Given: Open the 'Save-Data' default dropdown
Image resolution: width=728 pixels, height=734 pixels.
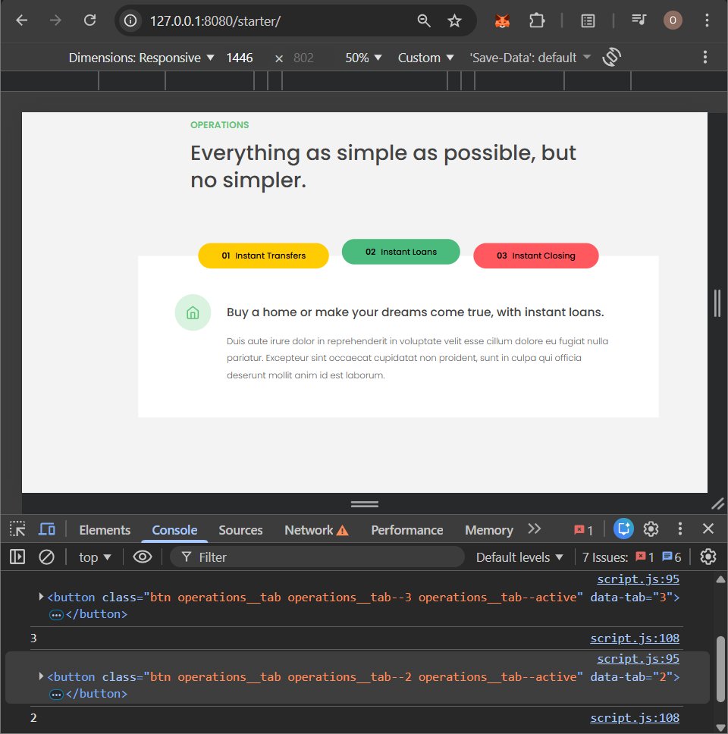Looking at the screenshot, I should click(x=529, y=56).
